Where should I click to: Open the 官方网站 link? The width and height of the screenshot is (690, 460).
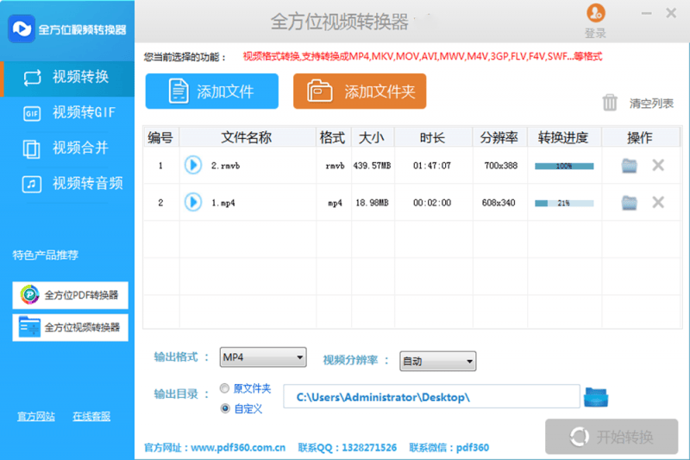coord(36,417)
